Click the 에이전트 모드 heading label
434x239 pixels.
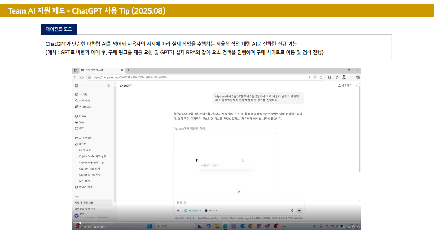click(x=59, y=29)
